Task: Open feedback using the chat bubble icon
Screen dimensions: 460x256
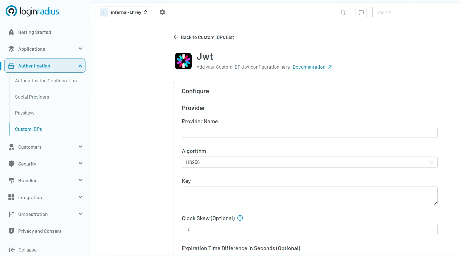Action: [361, 12]
